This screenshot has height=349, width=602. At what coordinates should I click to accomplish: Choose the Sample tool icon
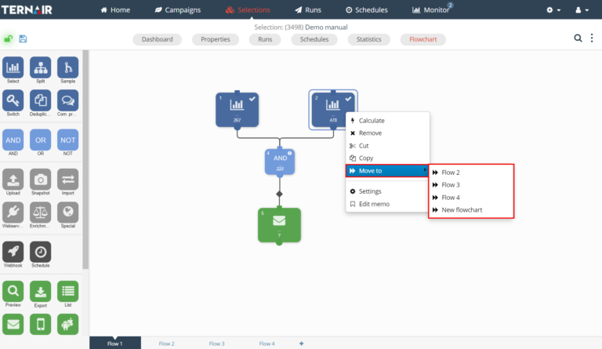[x=68, y=67]
